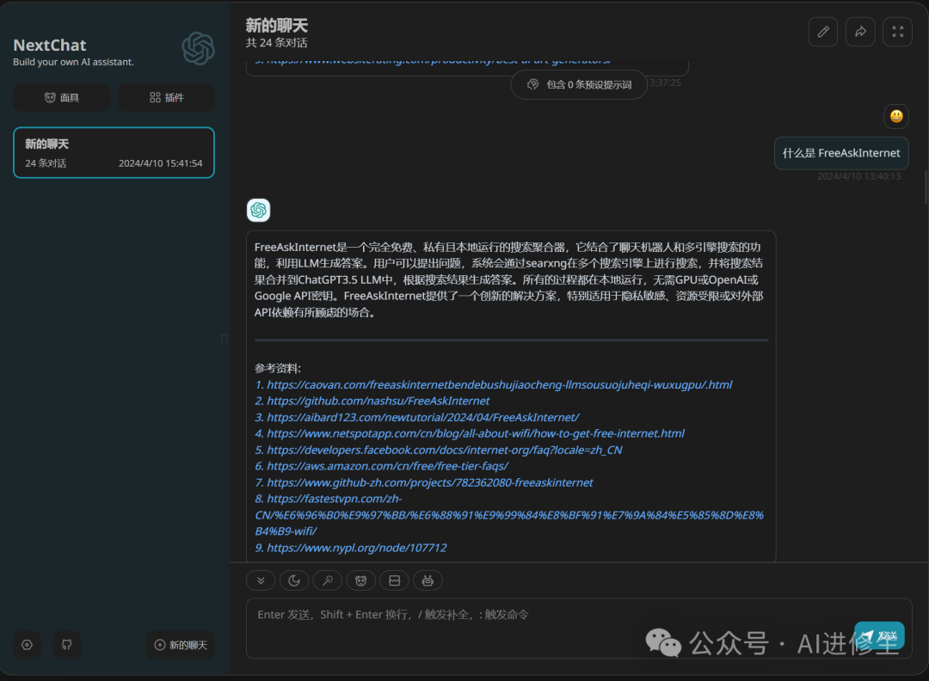Open the 面具 (masks) page
Viewport: 929px width, 681px height.
pos(62,98)
